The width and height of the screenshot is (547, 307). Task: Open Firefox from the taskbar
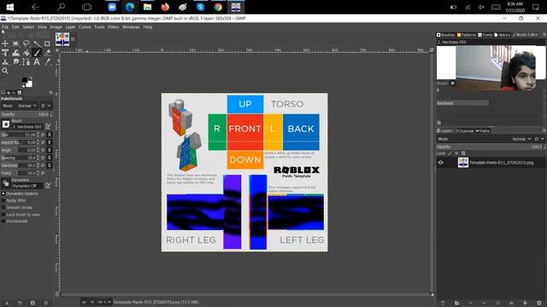pos(165,7)
